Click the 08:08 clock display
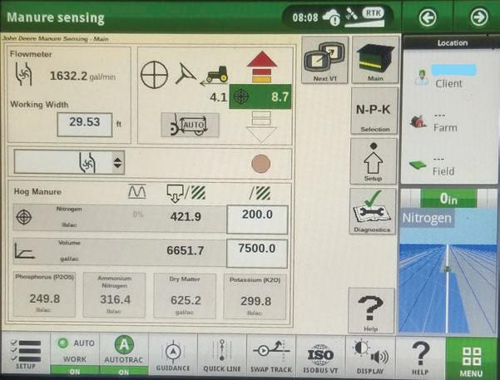 click(305, 17)
